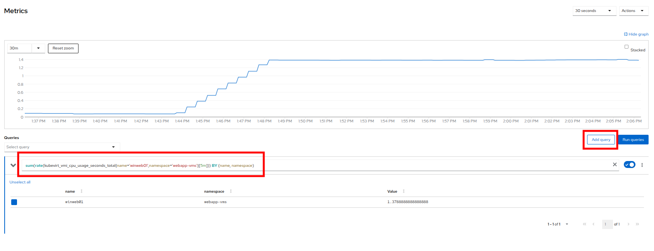Click the winweb01 name cell
Image resolution: width=654 pixels, height=251 pixels.
point(74,202)
